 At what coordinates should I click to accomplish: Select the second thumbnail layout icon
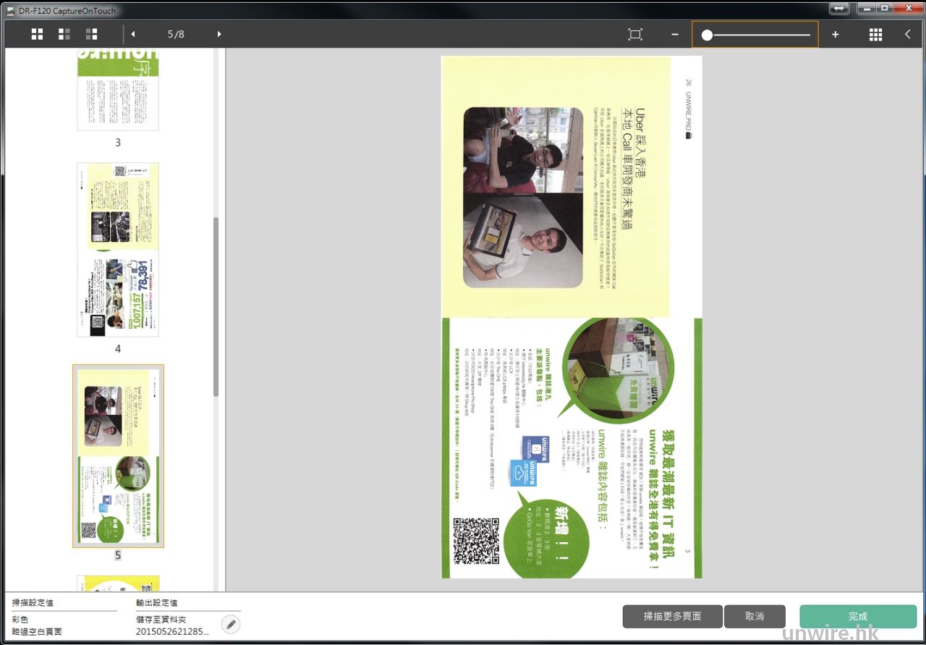click(x=64, y=34)
